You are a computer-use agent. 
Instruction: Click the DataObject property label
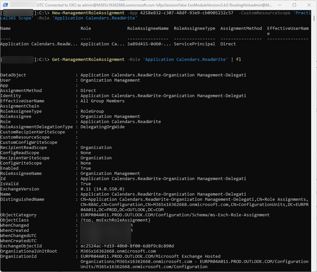click(13, 75)
